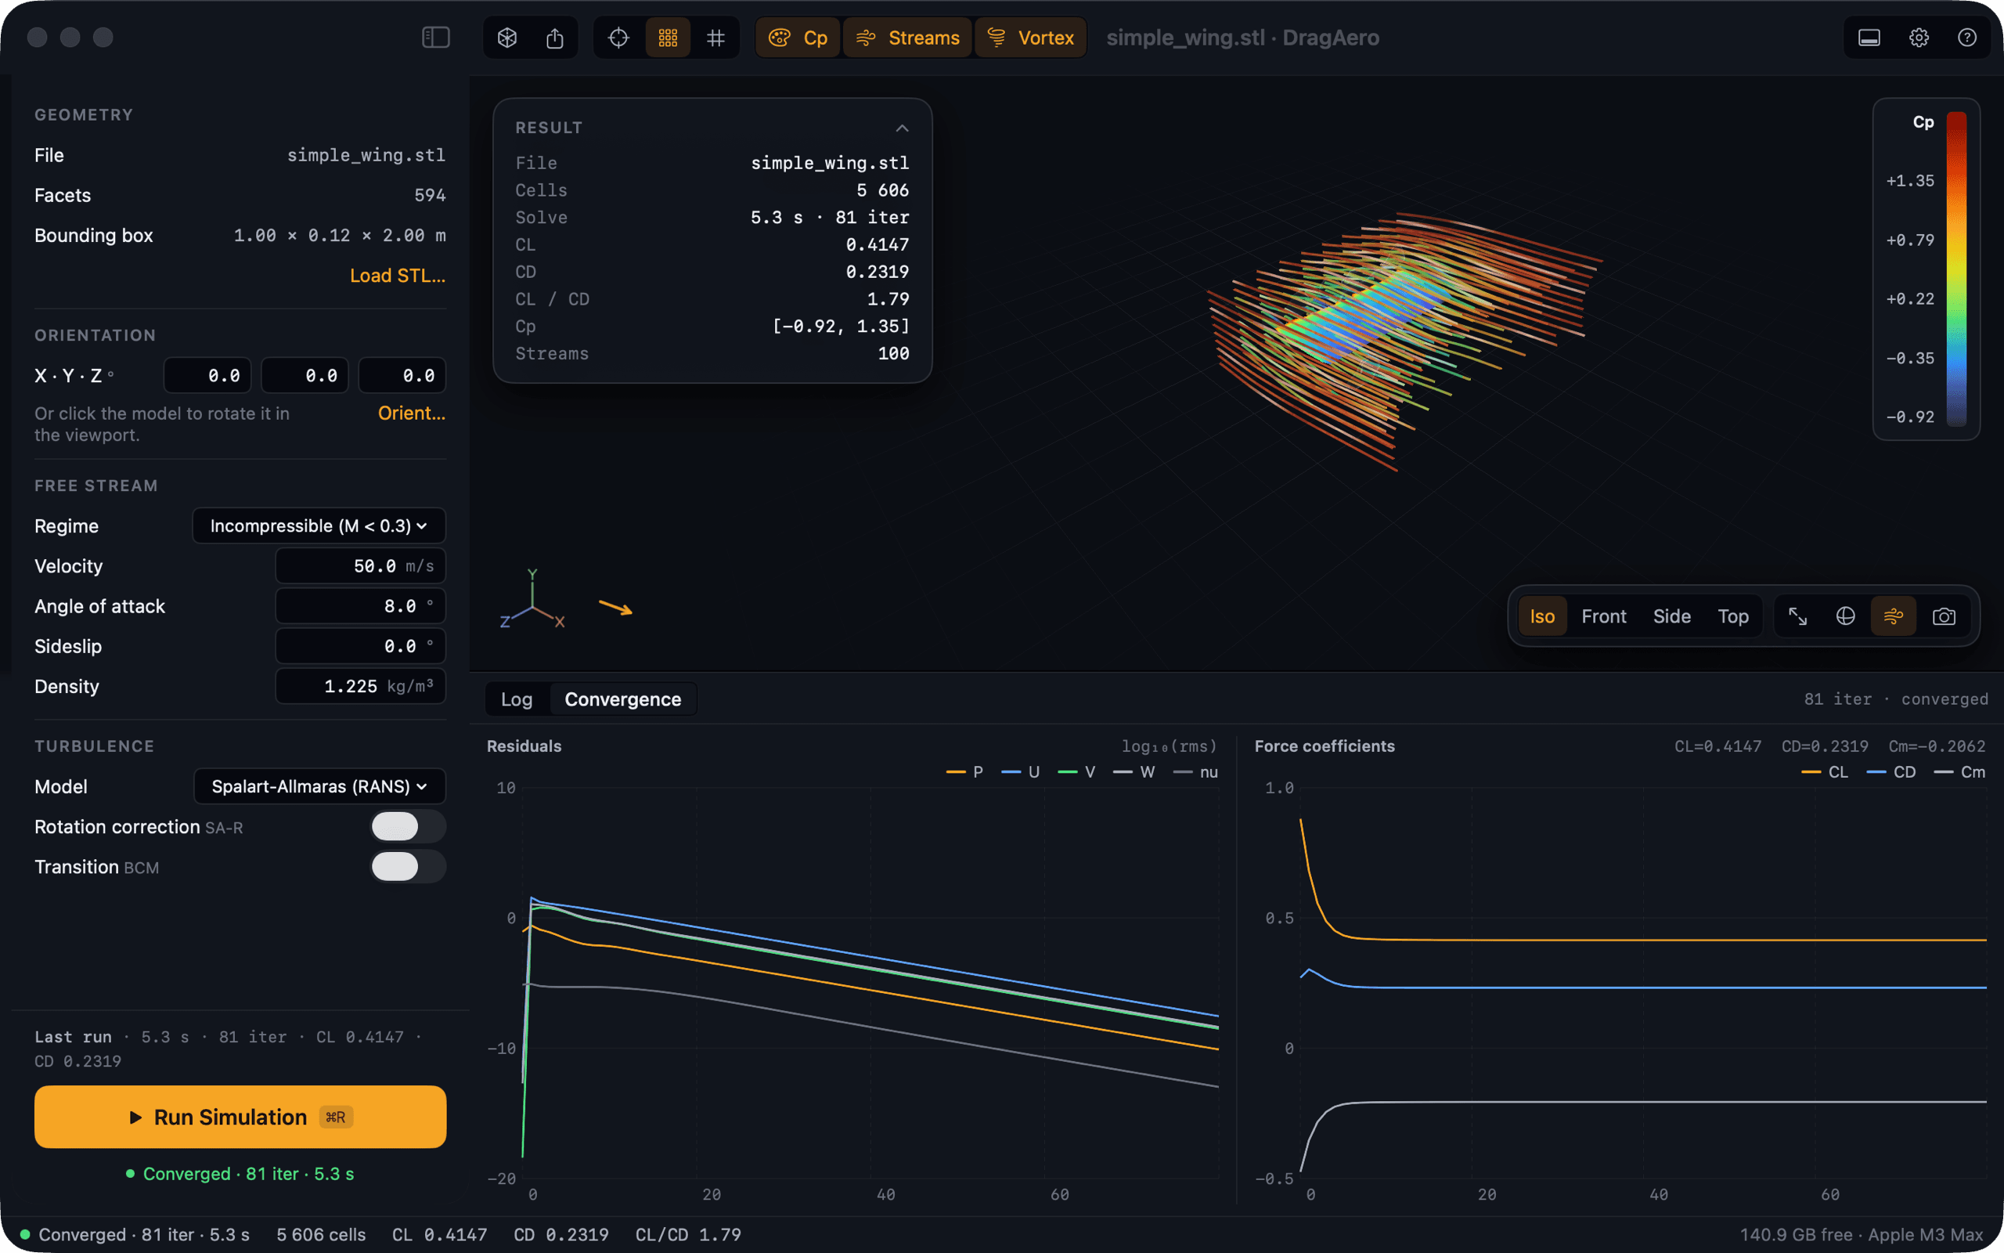Click Orient... link
The image size is (2004, 1253).
[x=412, y=413]
